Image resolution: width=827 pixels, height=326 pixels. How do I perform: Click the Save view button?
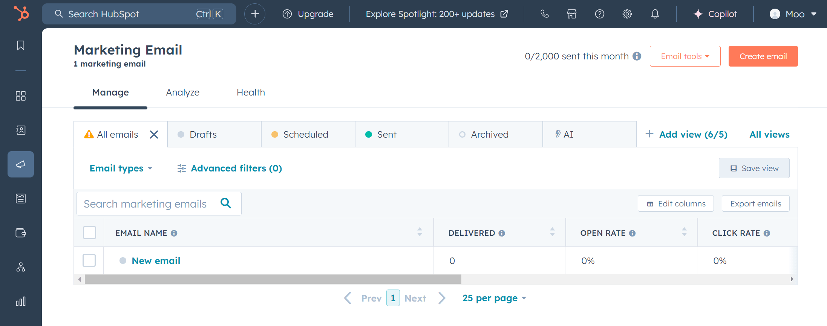pyautogui.click(x=754, y=168)
